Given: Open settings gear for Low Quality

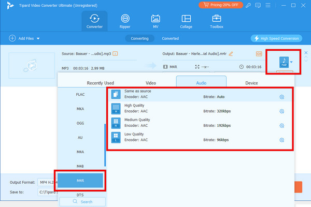Looking at the screenshot, I should click(281, 140).
